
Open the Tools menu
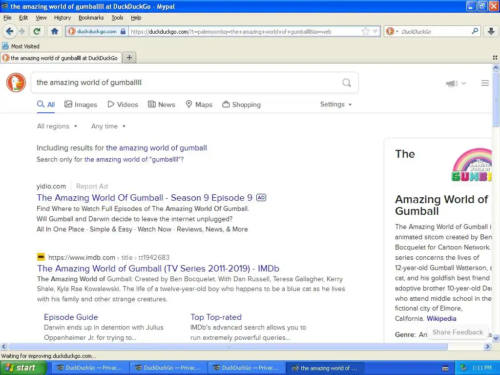(117, 18)
